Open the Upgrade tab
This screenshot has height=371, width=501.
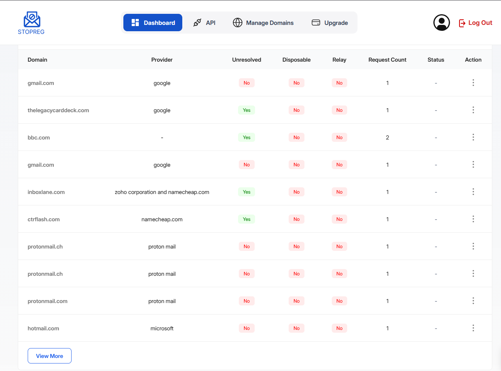[330, 23]
